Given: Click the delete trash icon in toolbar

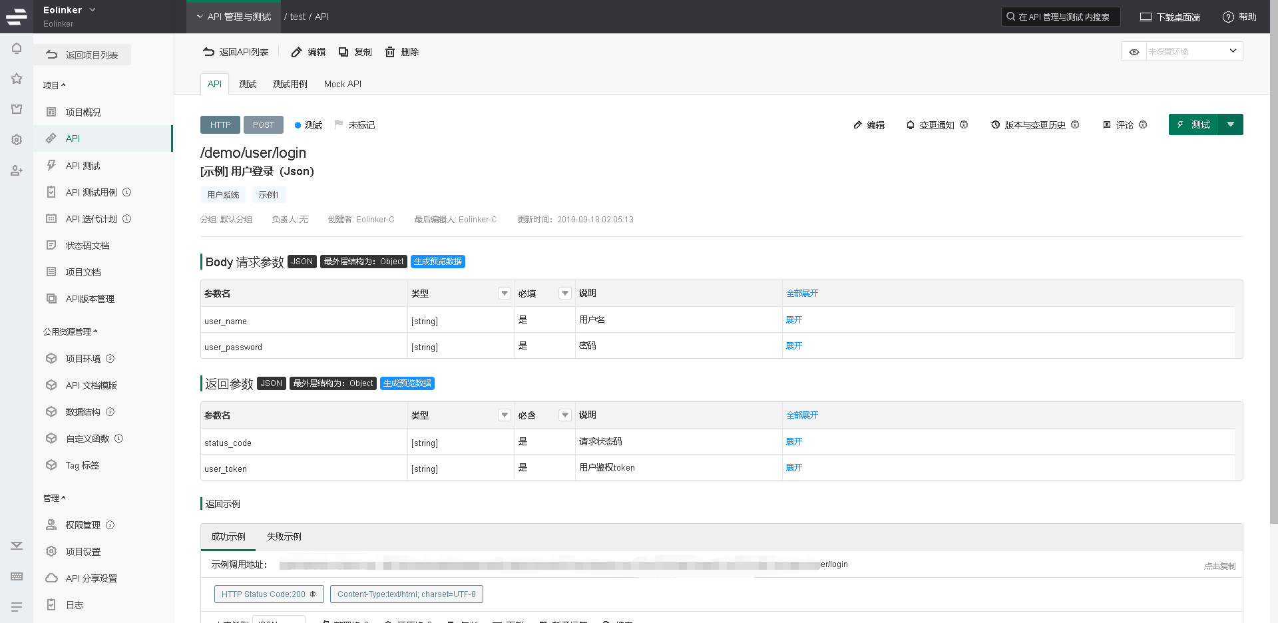Looking at the screenshot, I should pos(390,52).
